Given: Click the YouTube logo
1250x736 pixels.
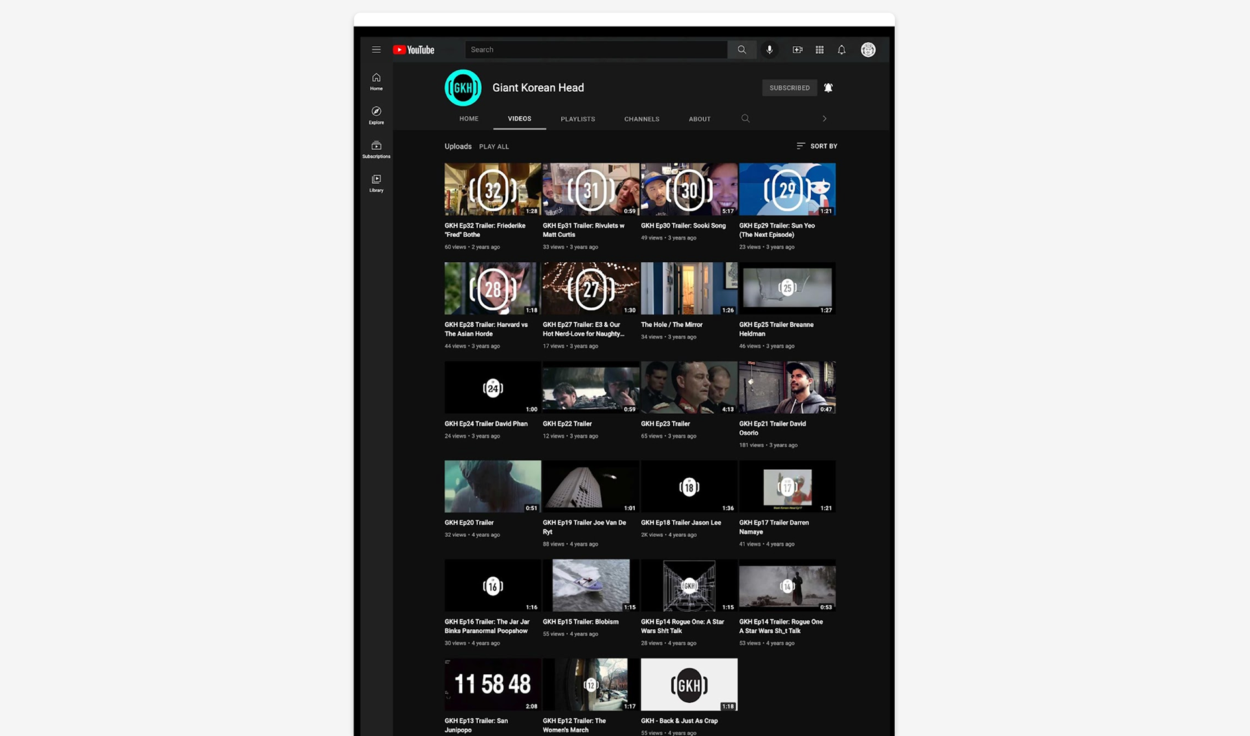Looking at the screenshot, I should coord(413,49).
